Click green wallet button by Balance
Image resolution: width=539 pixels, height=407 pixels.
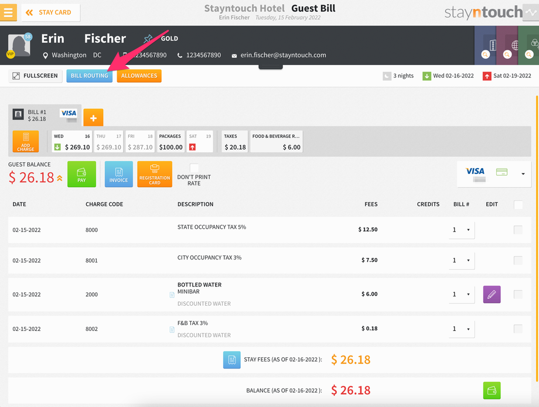point(492,391)
